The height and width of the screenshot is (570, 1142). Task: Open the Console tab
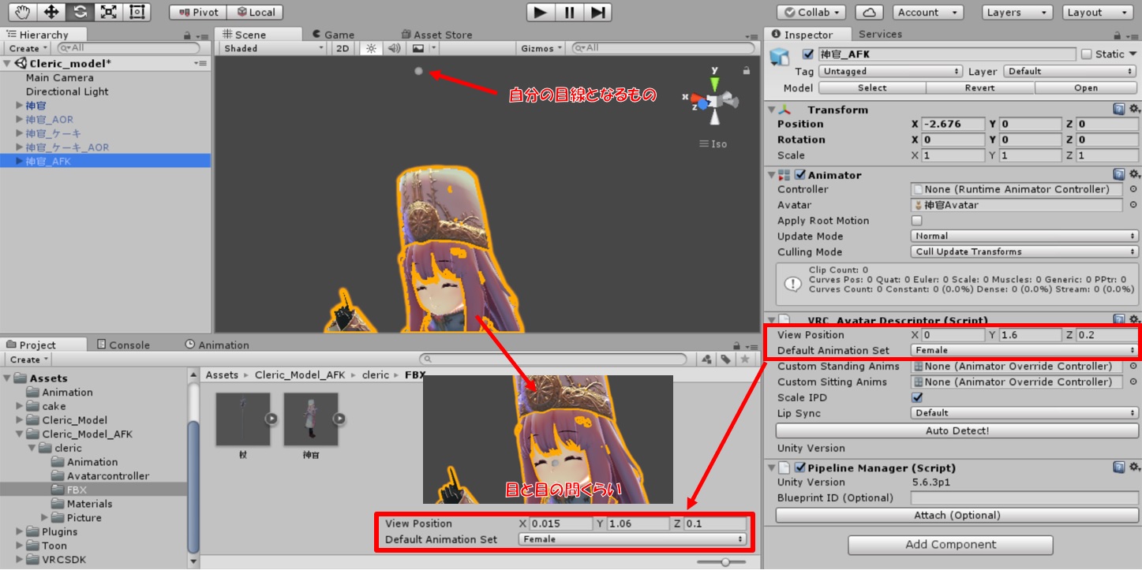(x=123, y=345)
